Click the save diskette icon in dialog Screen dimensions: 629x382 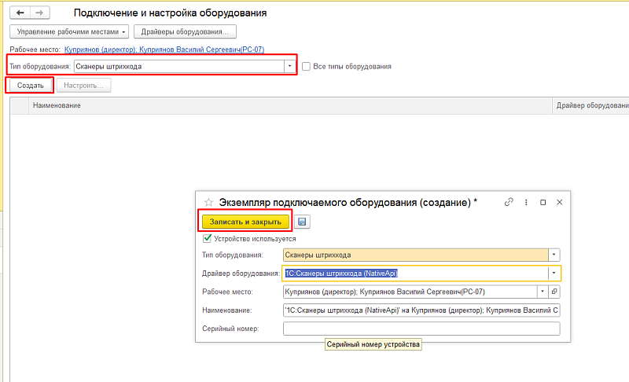tap(302, 222)
